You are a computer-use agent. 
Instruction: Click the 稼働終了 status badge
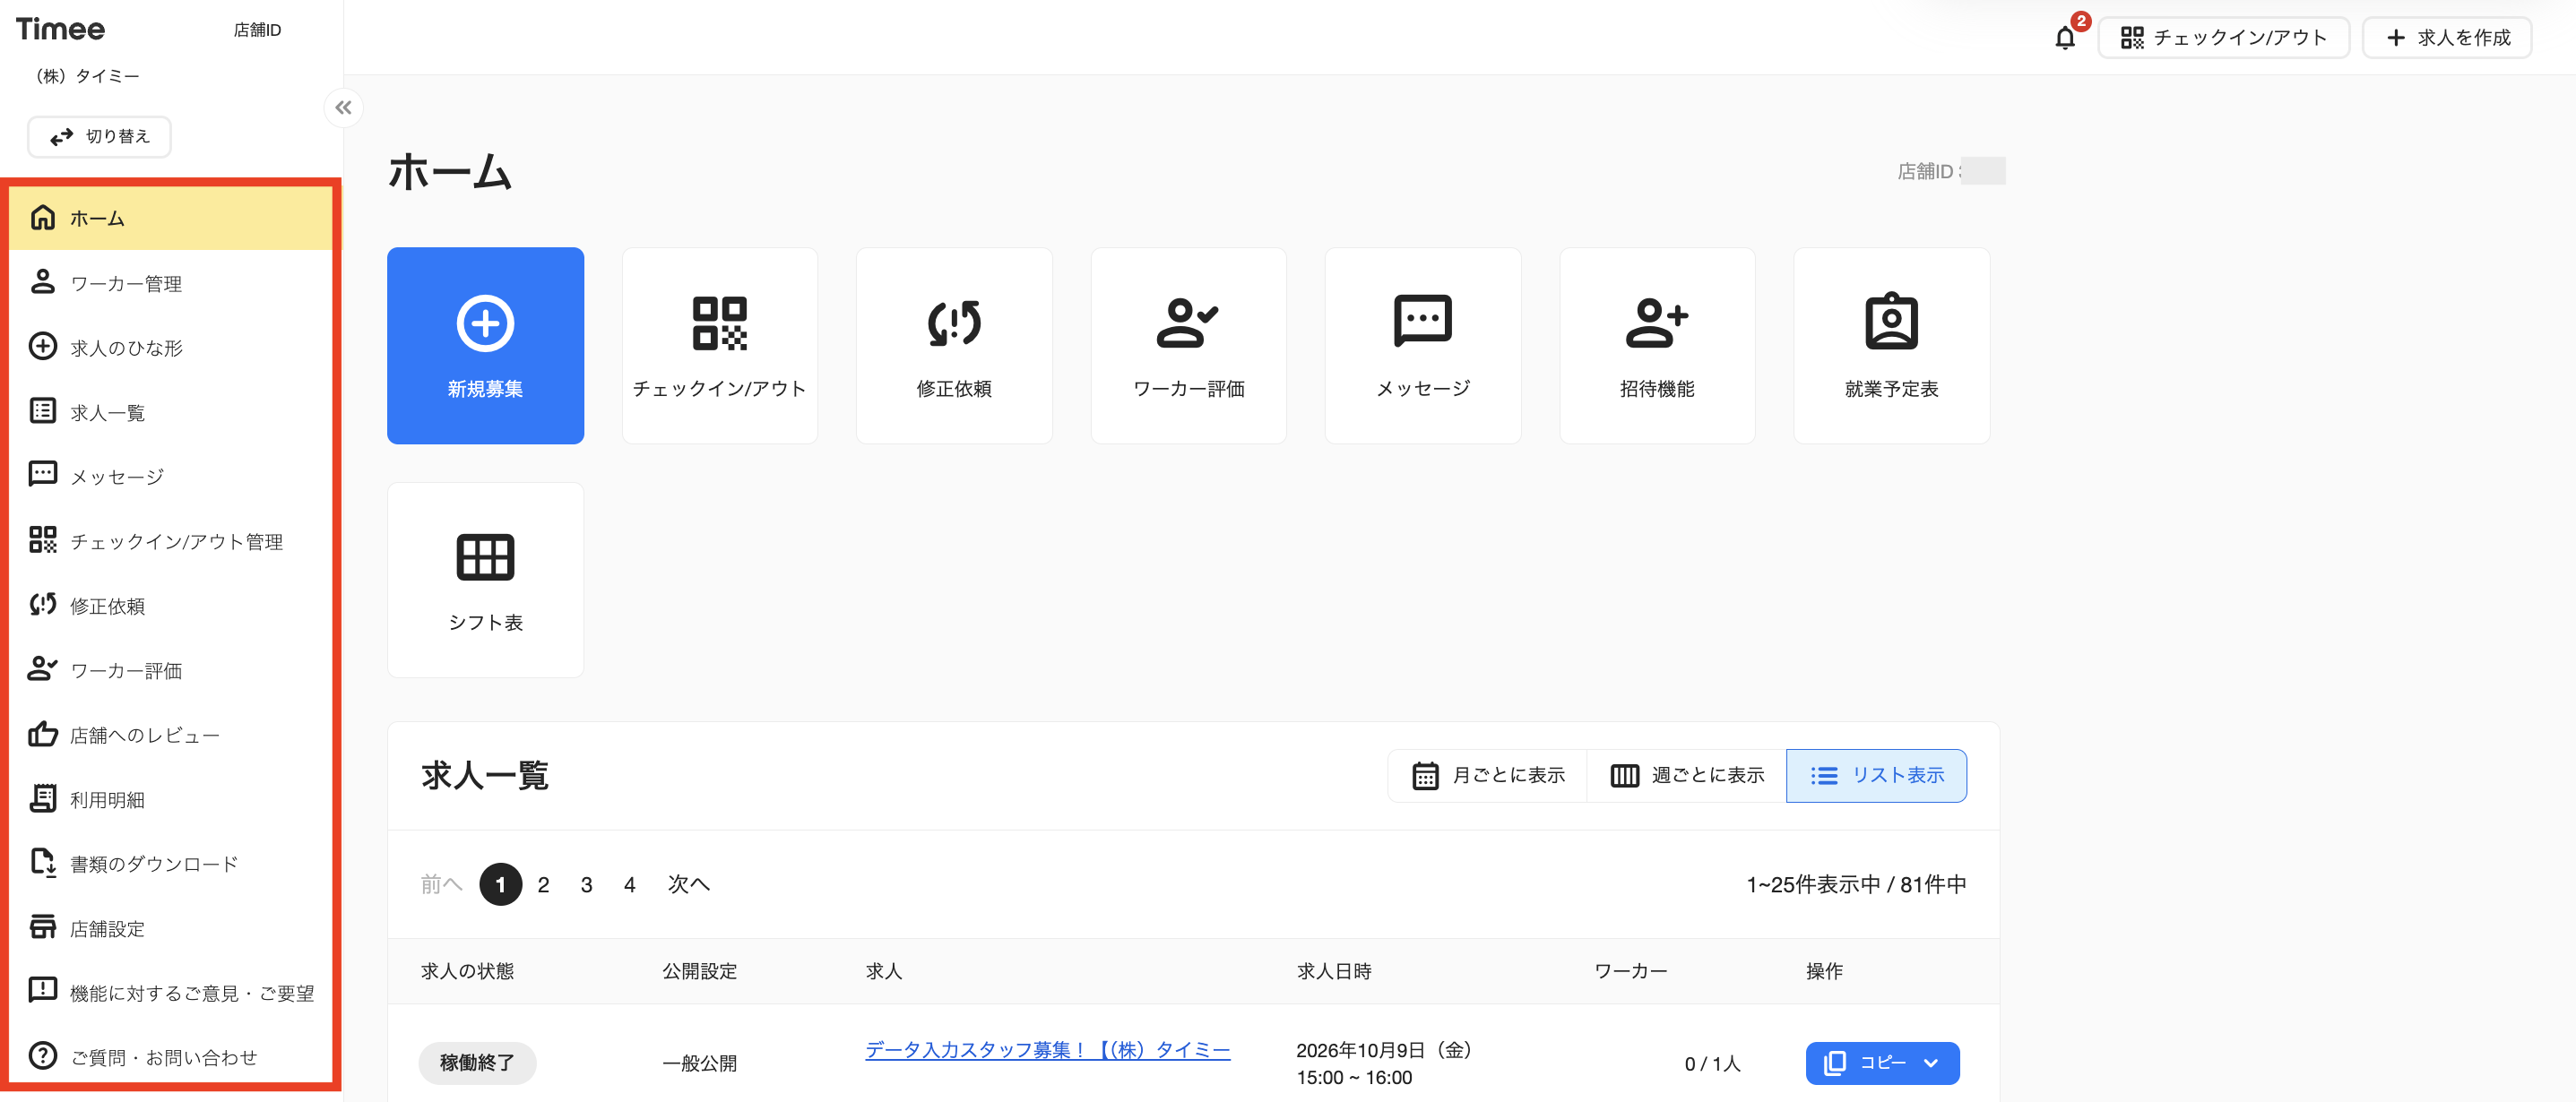coord(477,1063)
